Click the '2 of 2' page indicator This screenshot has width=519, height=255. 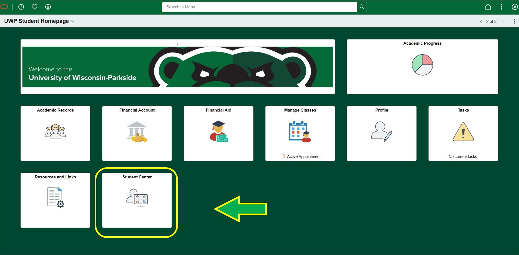pyautogui.click(x=491, y=21)
